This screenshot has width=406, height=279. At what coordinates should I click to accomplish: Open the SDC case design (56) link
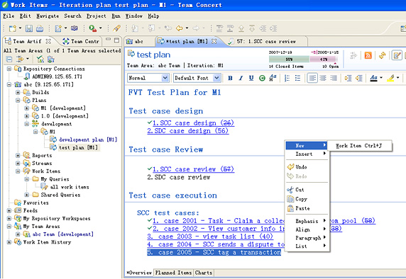click(187, 131)
